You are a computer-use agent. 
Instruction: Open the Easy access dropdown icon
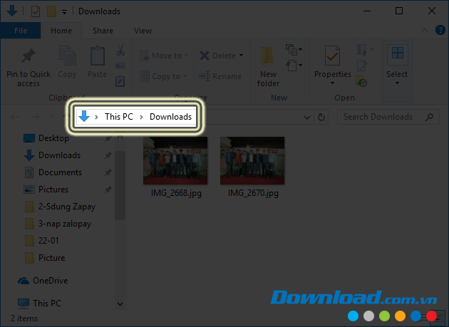coord(294,66)
